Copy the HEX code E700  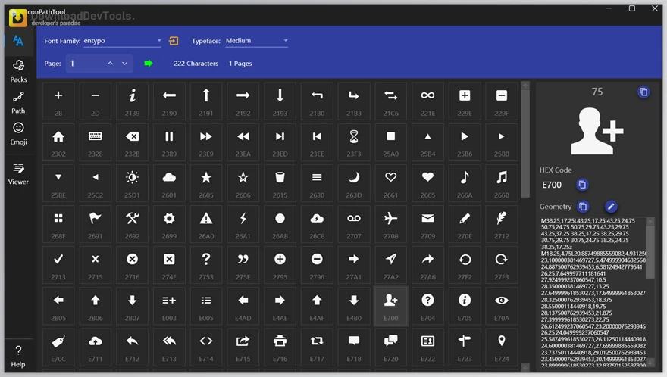click(x=582, y=185)
